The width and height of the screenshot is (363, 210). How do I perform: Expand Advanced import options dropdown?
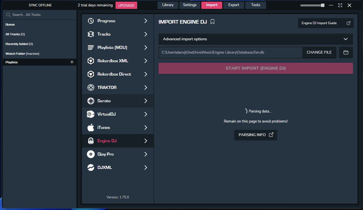click(x=345, y=39)
